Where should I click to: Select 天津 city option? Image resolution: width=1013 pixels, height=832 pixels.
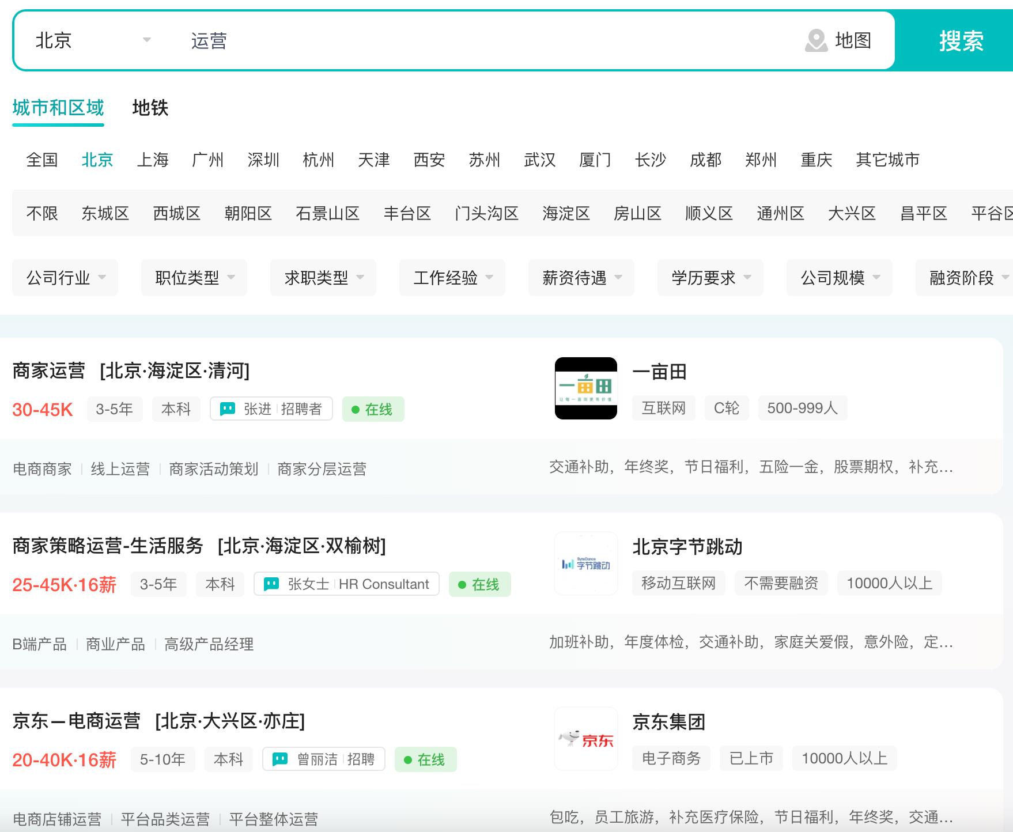[x=374, y=160]
